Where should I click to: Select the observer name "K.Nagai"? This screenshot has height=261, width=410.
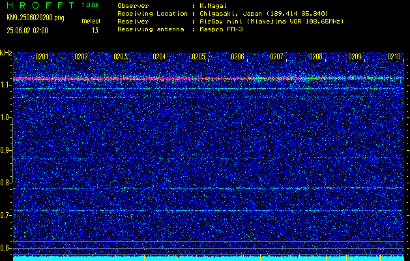213,5
